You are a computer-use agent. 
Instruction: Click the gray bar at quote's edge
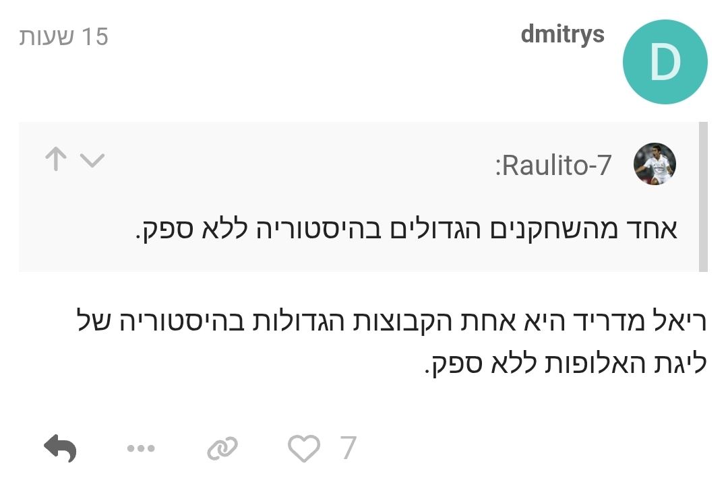click(x=703, y=197)
